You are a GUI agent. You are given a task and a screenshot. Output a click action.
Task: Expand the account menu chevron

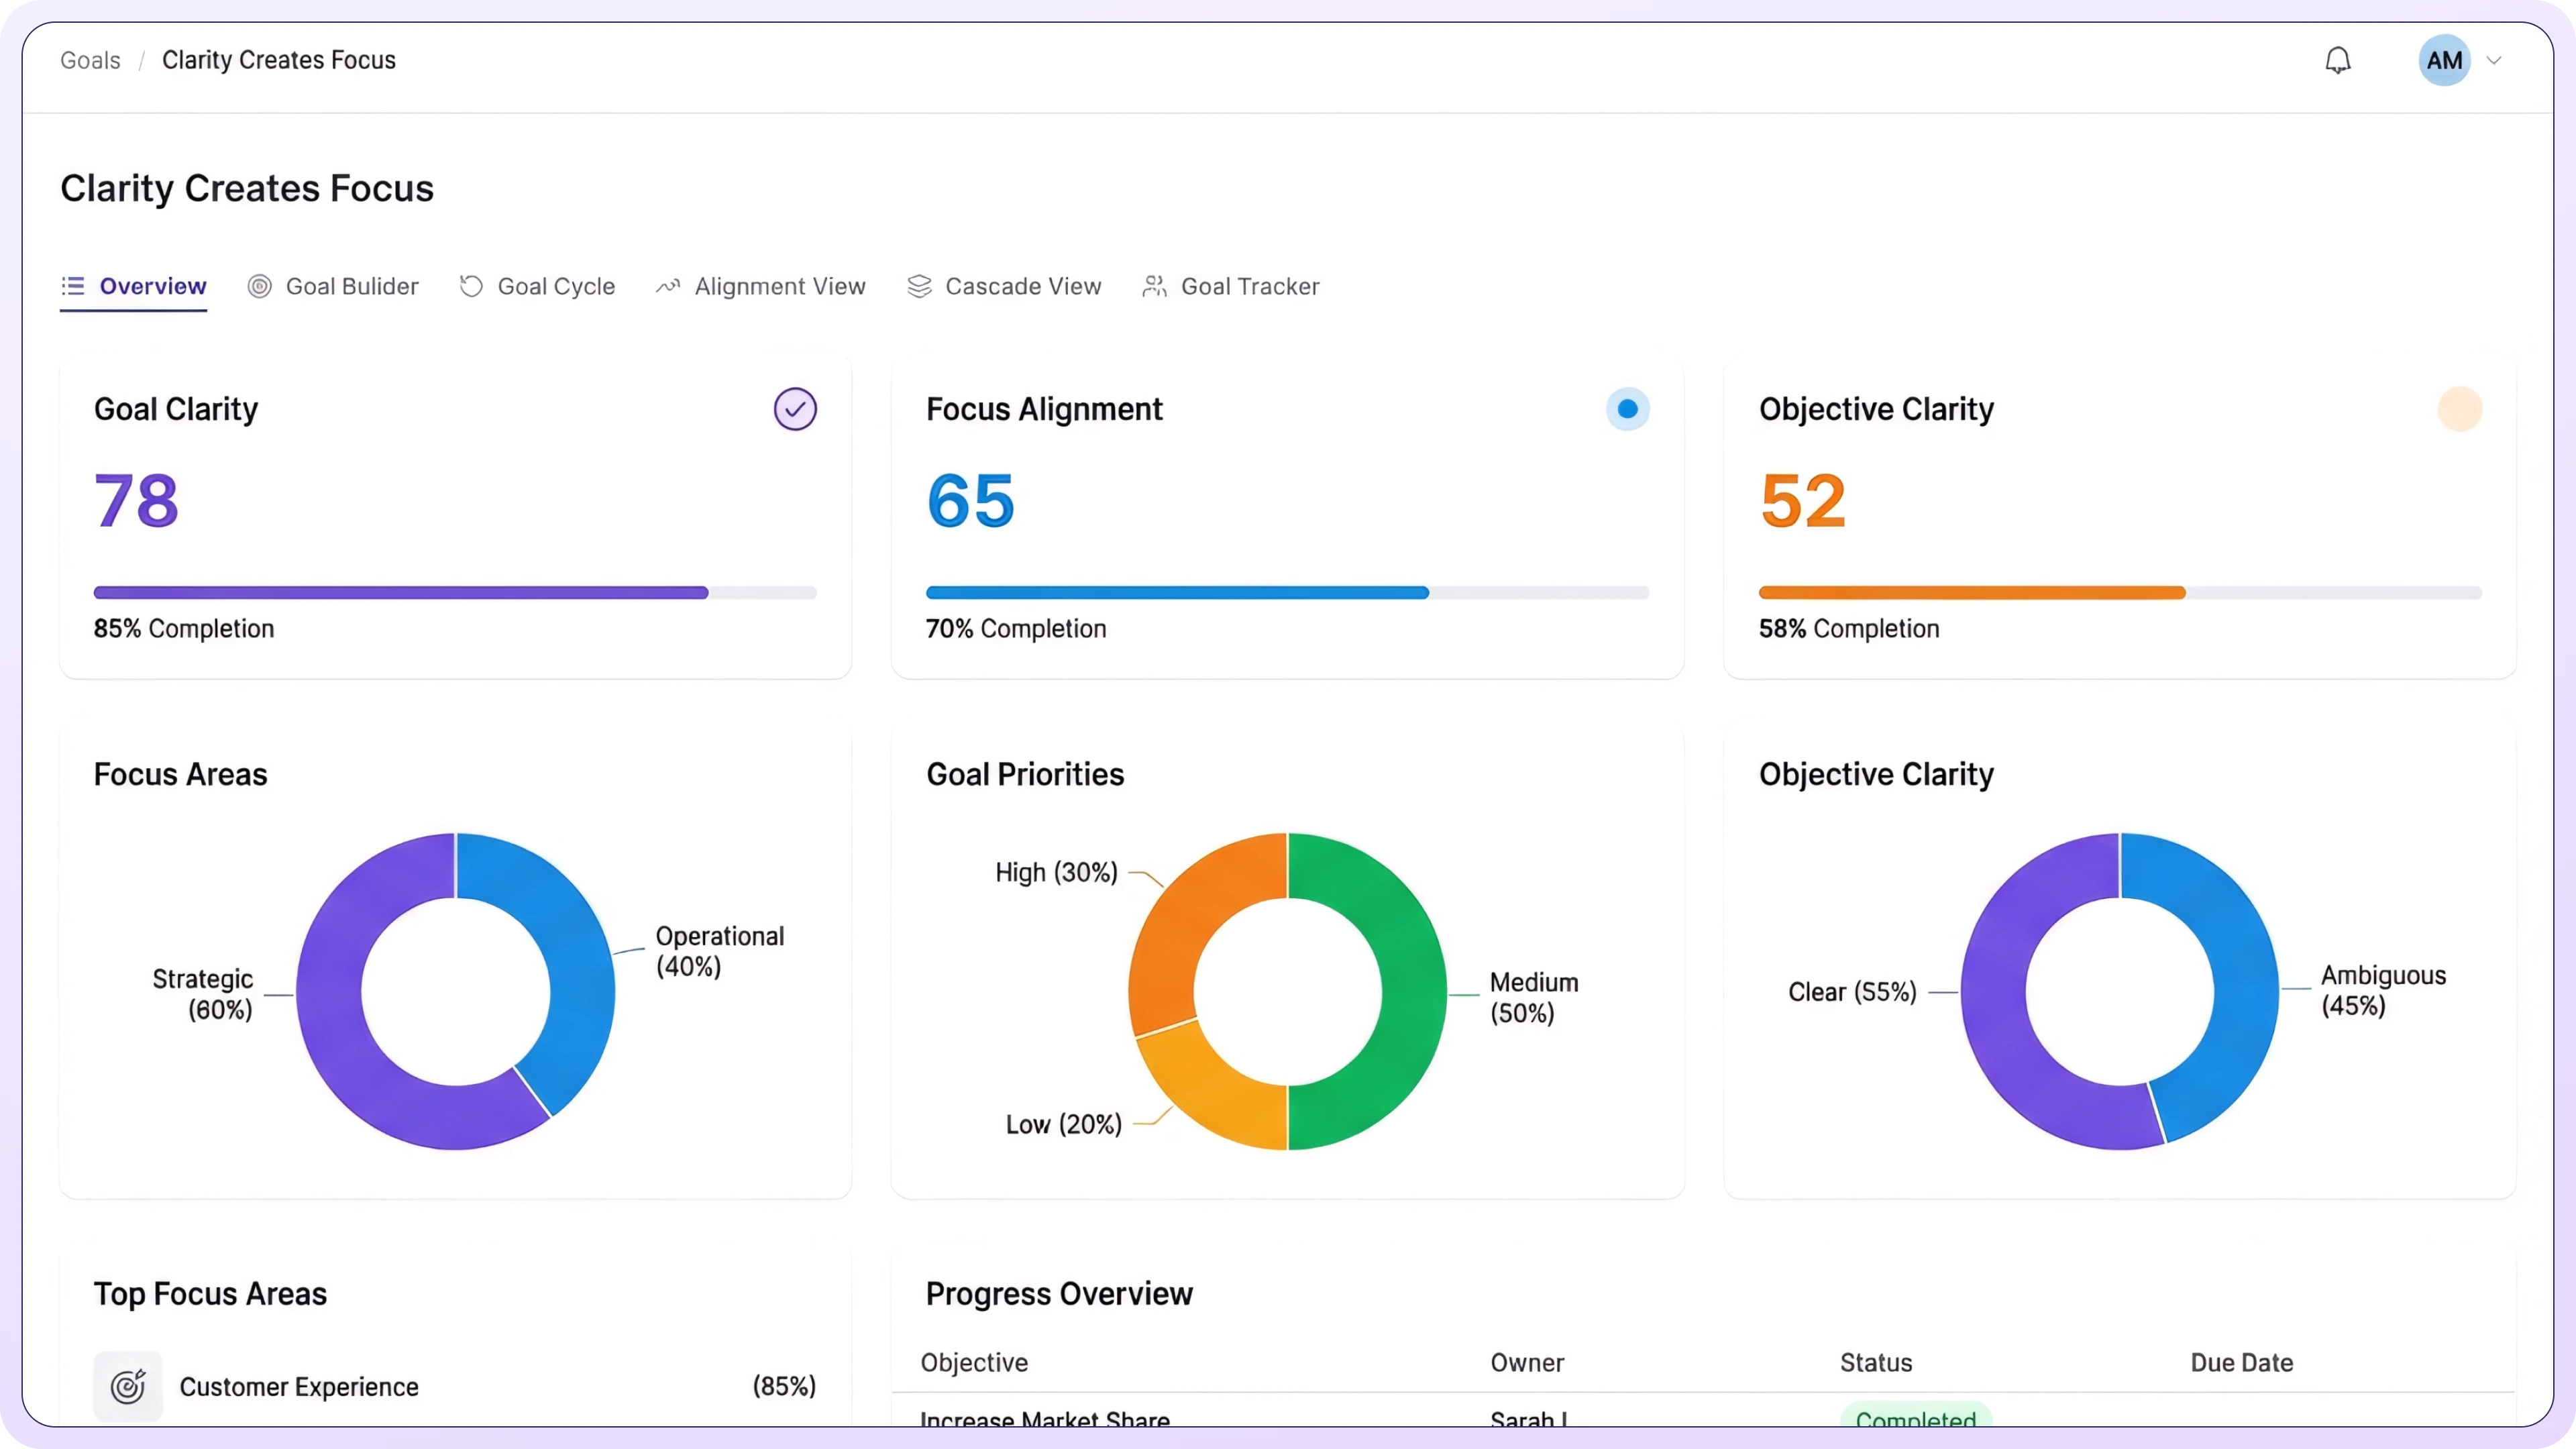point(2494,61)
